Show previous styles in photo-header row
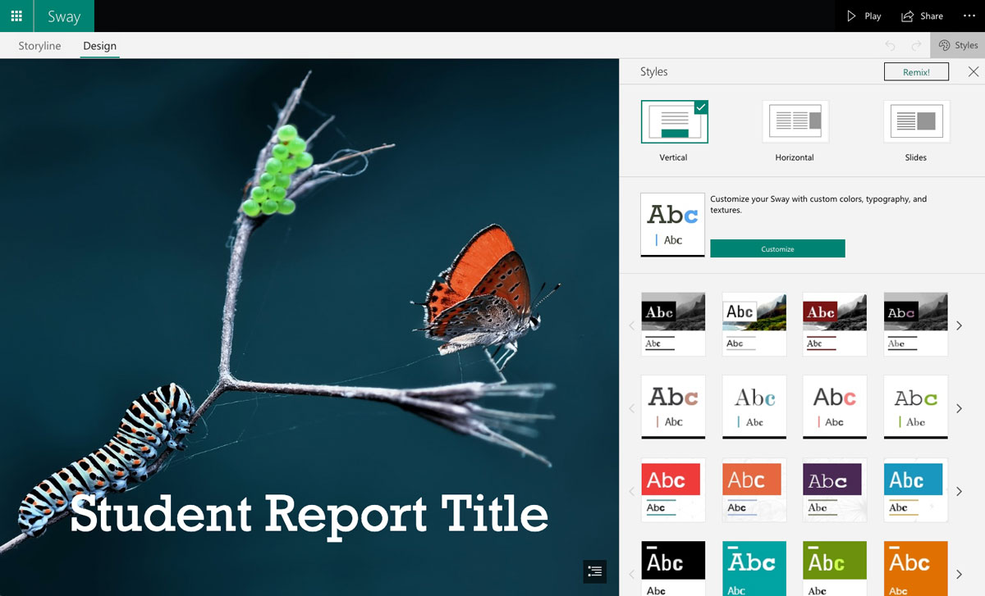The width and height of the screenshot is (985, 596). (631, 325)
